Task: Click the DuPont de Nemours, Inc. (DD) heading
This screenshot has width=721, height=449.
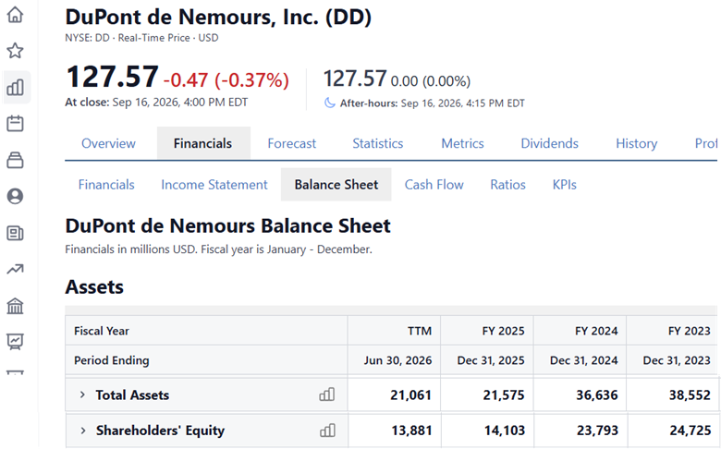Action: (218, 17)
